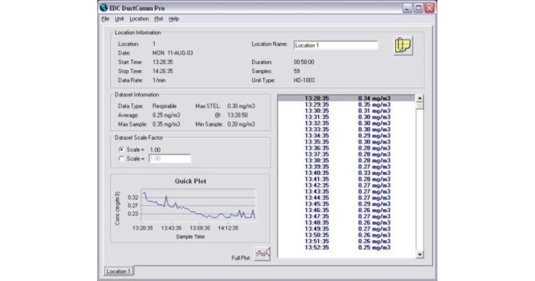535x281 pixels.
Task: Select the 13:31:35 sample row
Action: tap(347, 117)
